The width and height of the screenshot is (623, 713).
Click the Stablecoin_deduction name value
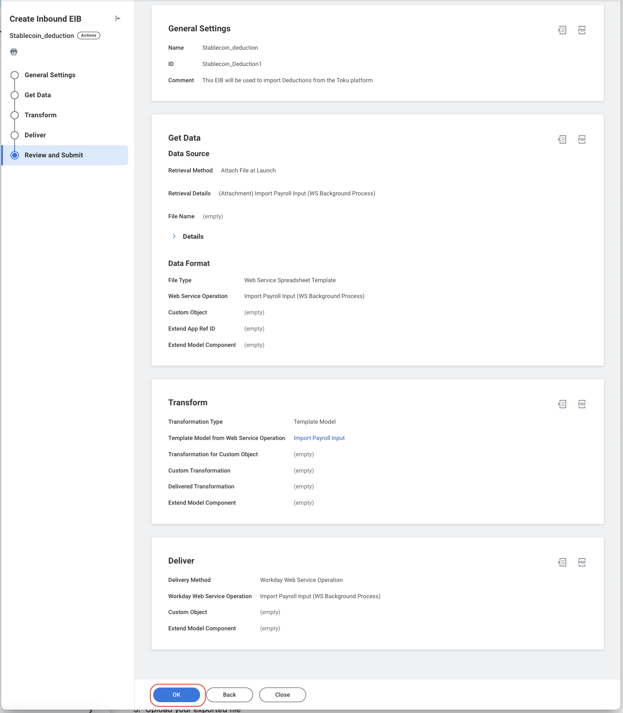tap(230, 48)
